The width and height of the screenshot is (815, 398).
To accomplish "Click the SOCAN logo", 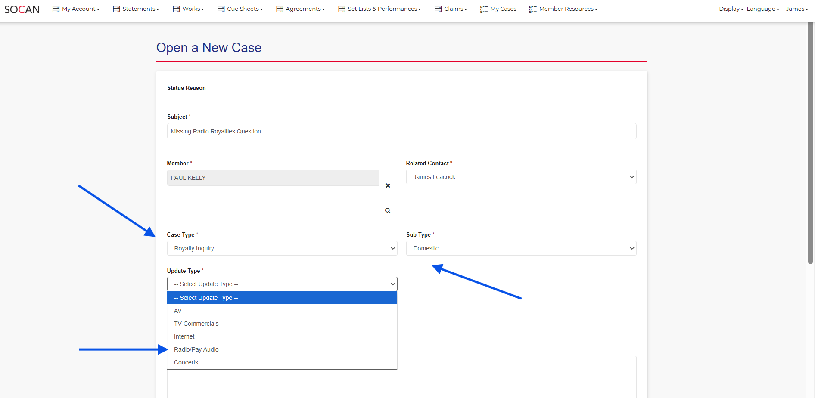I will pos(22,9).
